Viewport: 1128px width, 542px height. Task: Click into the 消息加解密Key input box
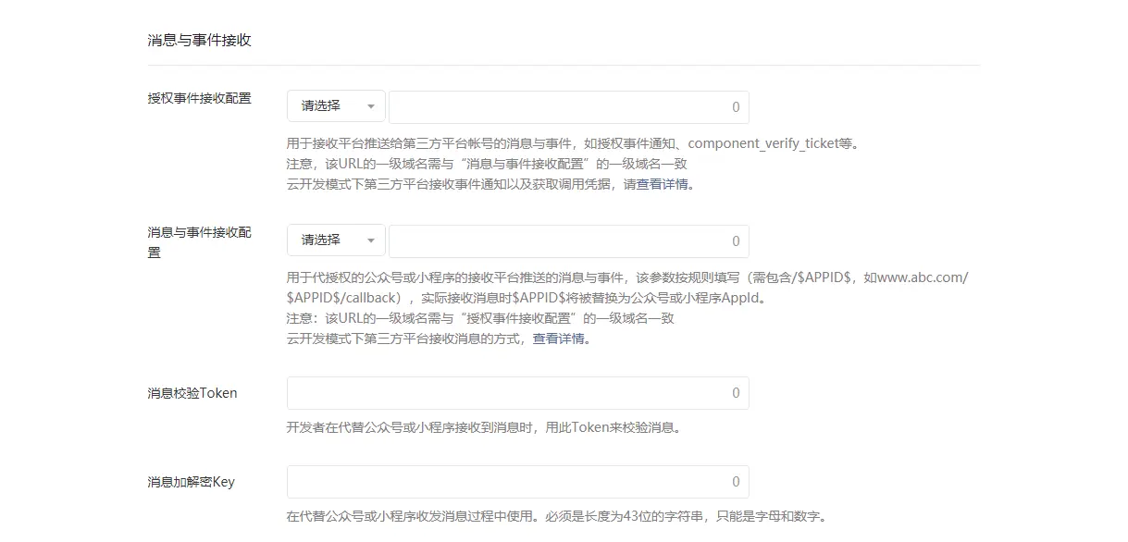click(x=517, y=482)
